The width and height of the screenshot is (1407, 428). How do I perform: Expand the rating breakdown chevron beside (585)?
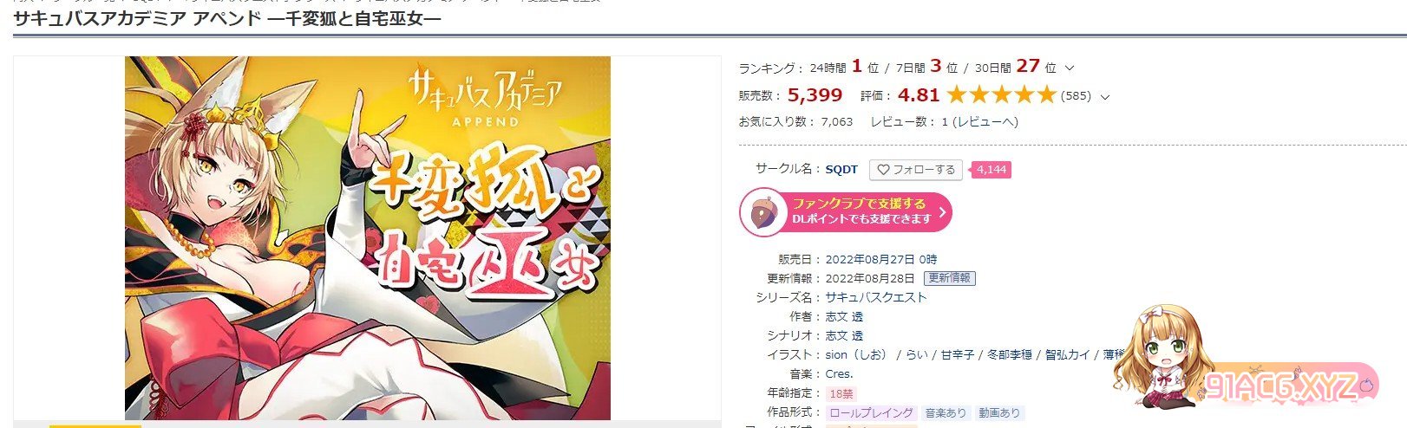point(1104,96)
